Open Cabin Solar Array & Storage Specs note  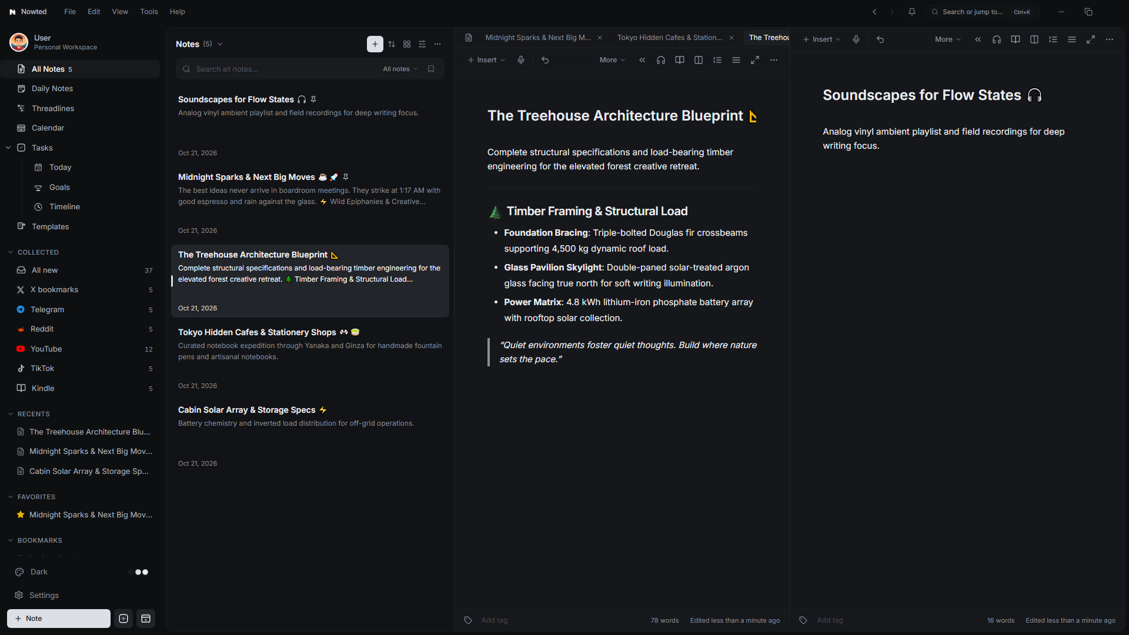coord(310,436)
